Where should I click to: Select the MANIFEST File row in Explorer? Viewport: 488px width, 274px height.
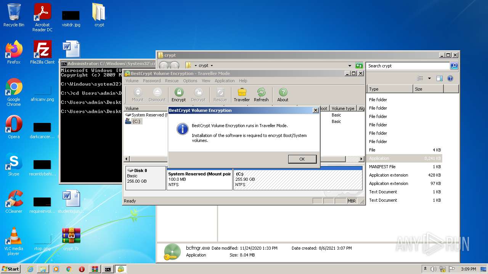pyautogui.click(x=405, y=167)
